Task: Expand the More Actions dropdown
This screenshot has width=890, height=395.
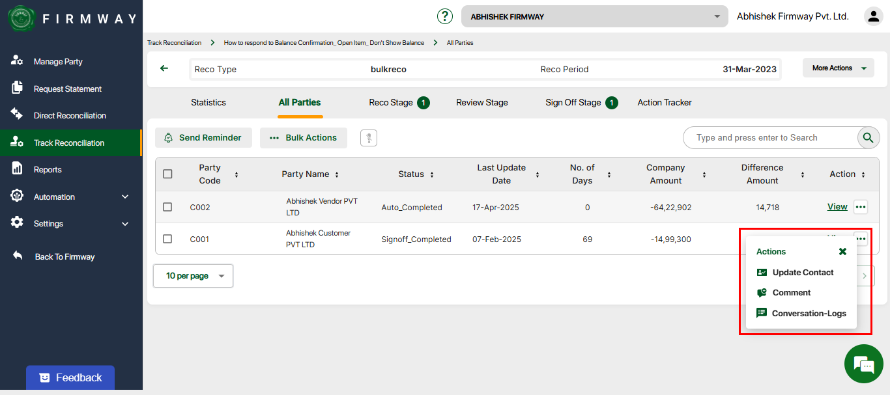Action: pos(839,68)
